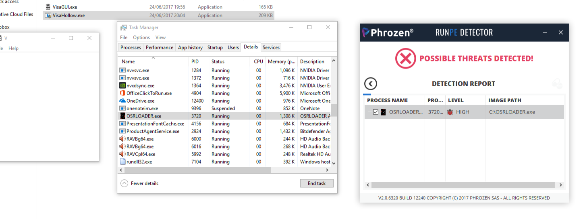The image size is (583, 219).
Task: Click the Bitdefender Agent description cell
Action: [315, 131]
